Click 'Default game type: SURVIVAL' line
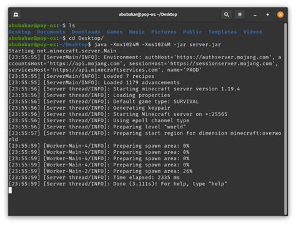This screenshot has height=225, width=296. tap(155, 102)
